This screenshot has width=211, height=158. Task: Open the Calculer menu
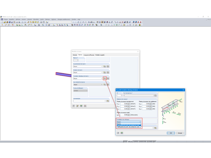coord(30,19)
